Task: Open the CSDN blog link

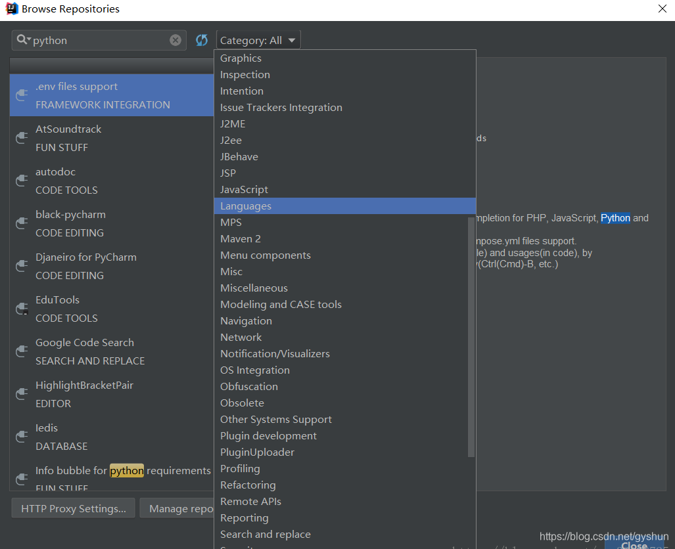Action: click(603, 537)
